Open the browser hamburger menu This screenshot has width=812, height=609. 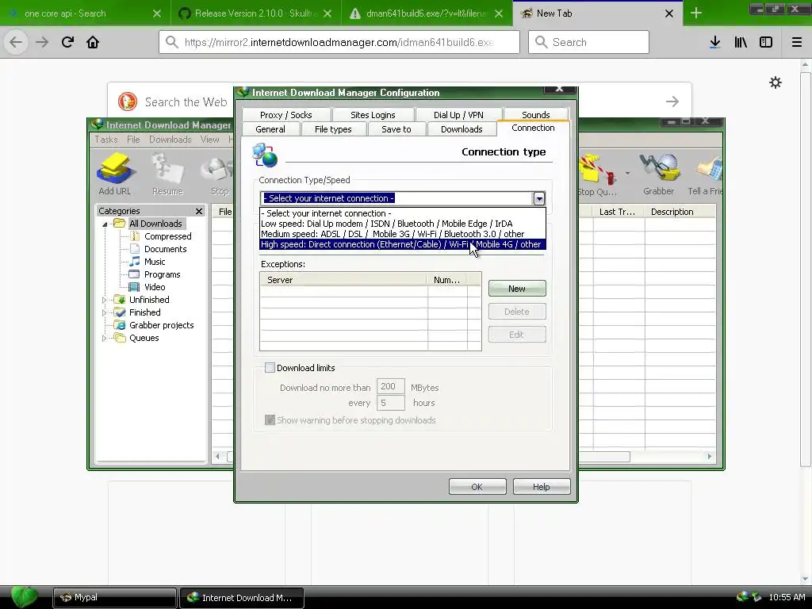(797, 42)
